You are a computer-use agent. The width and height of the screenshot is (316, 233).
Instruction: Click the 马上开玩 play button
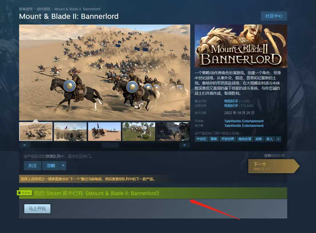click(x=37, y=208)
